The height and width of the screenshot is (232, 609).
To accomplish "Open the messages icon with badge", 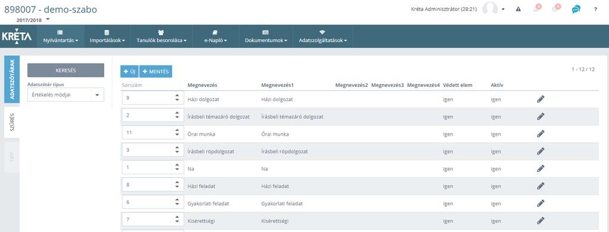I will [x=556, y=8].
